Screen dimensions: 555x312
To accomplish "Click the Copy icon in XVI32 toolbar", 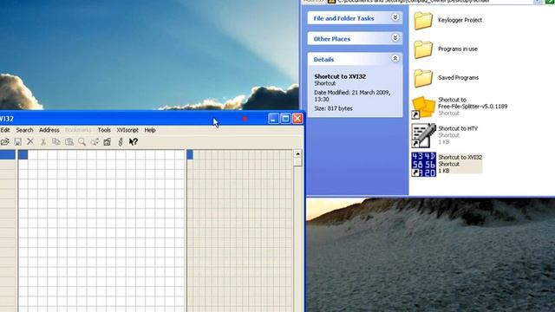I will pos(55,142).
